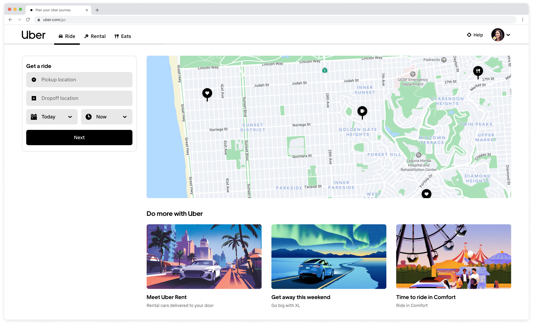Click Rental cars delivered to your door
This screenshot has height=325, width=533.
[x=180, y=306]
